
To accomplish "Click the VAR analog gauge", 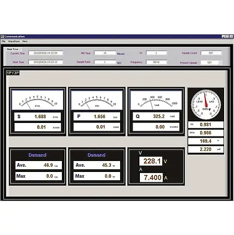I will 156,100.
